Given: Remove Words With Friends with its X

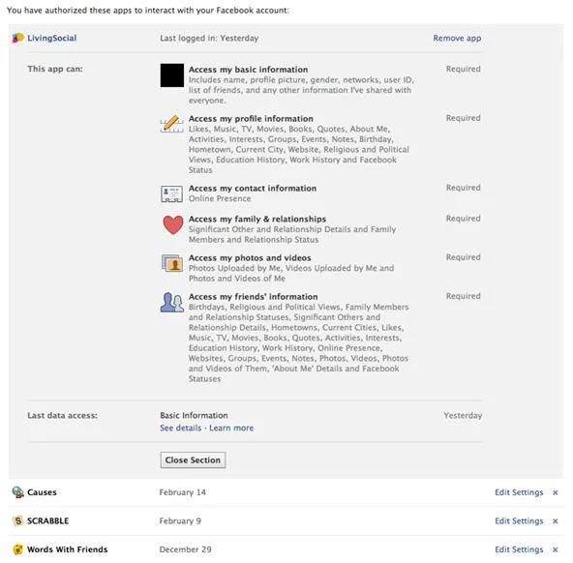Looking at the screenshot, I should 556,549.
